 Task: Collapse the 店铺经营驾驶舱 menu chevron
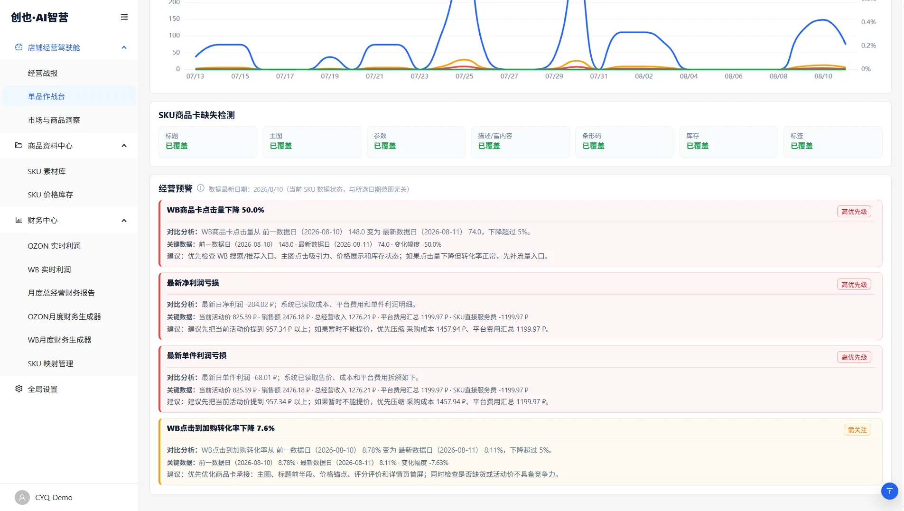pos(124,47)
